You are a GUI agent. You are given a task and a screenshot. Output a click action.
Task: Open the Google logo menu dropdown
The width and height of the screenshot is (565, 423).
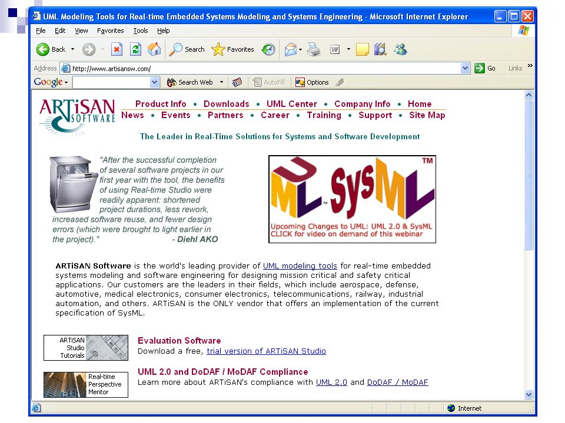[x=67, y=83]
